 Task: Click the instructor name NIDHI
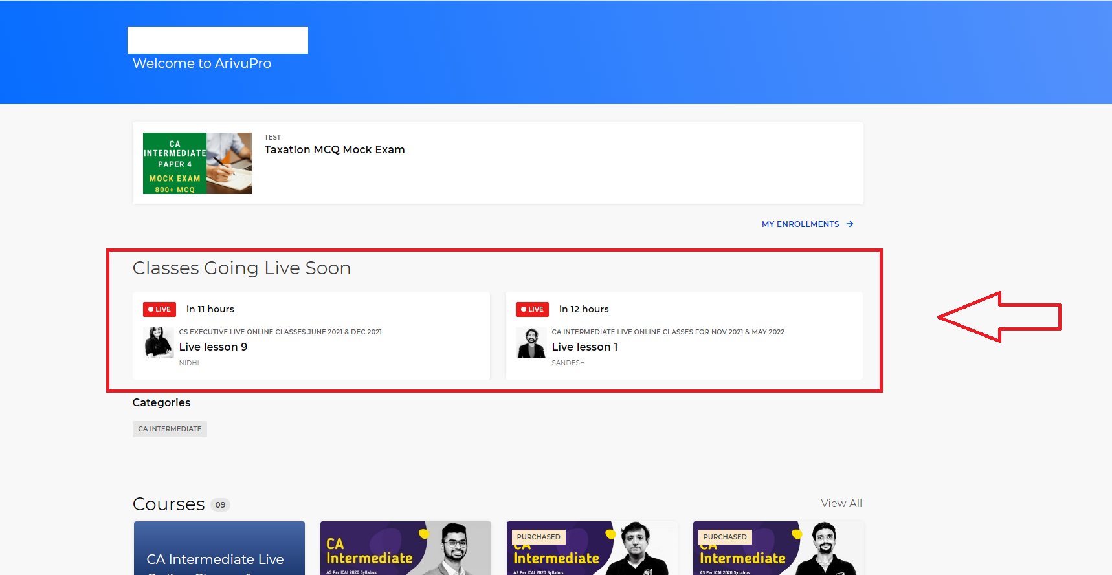click(x=189, y=363)
